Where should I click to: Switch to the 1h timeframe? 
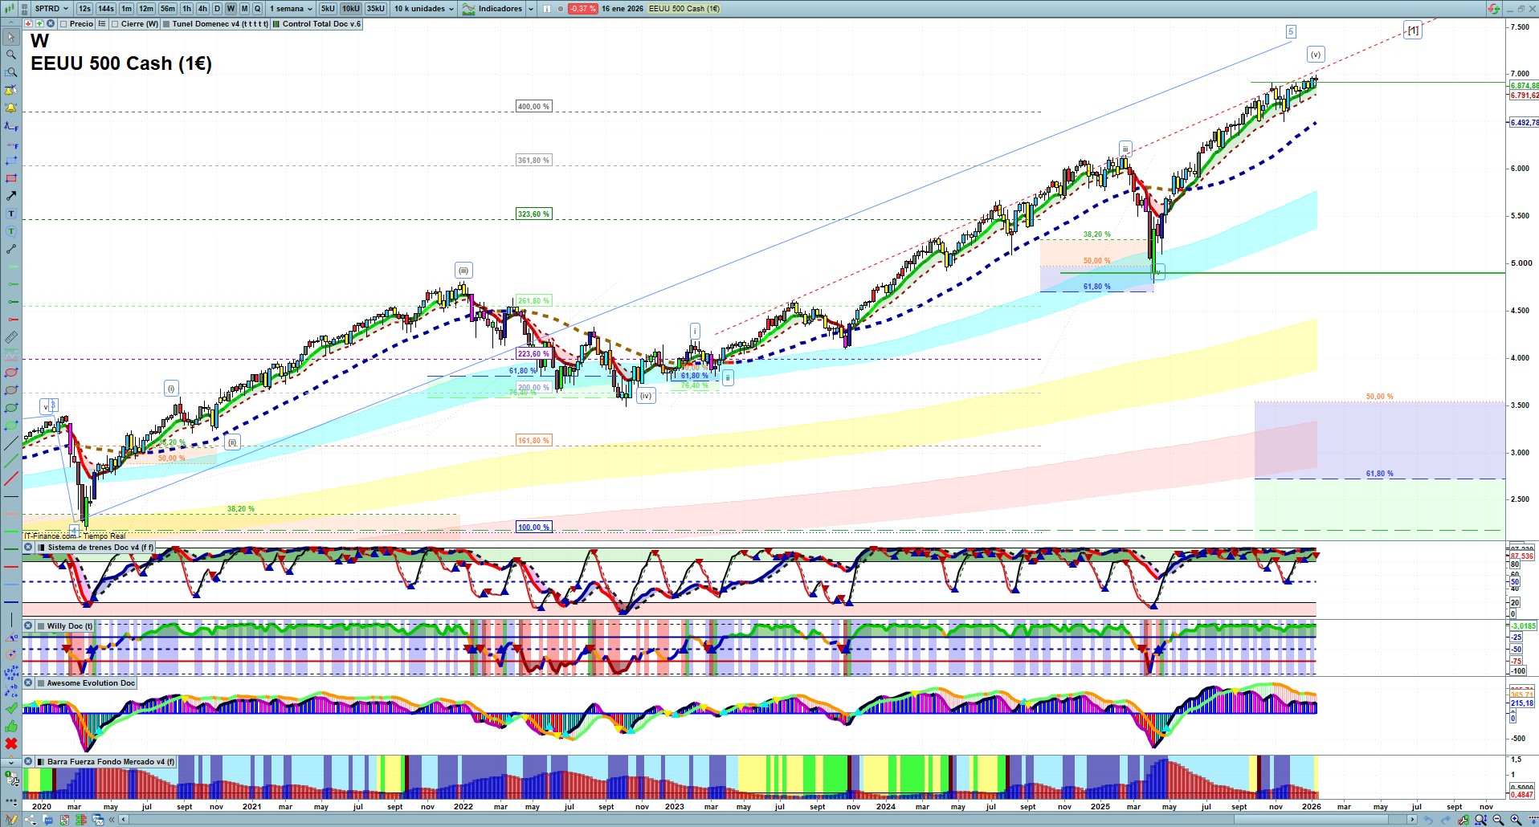[x=187, y=9]
